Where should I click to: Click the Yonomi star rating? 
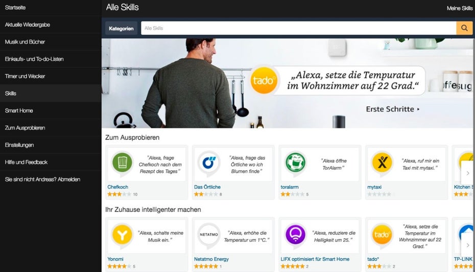(120, 266)
